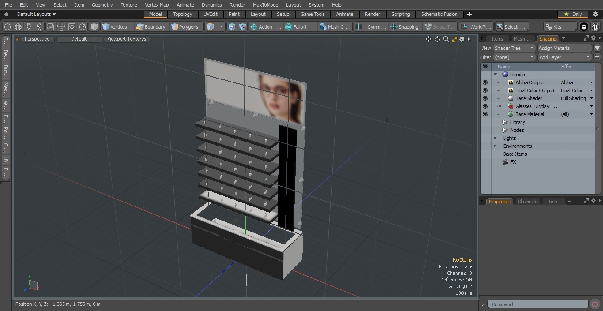Open the Default Layouts dropdown
The image size is (603, 311).
36,14
